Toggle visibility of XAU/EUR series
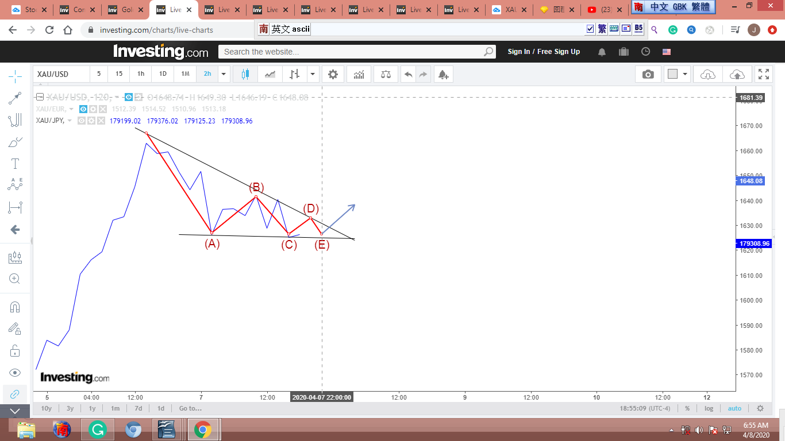Viewport: 785px width, 441px height. click(83, 109)
